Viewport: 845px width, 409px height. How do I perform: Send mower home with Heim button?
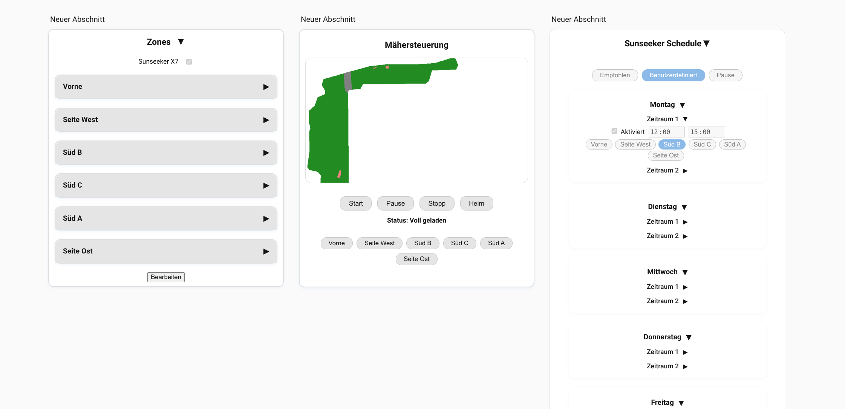click(476, 204)
